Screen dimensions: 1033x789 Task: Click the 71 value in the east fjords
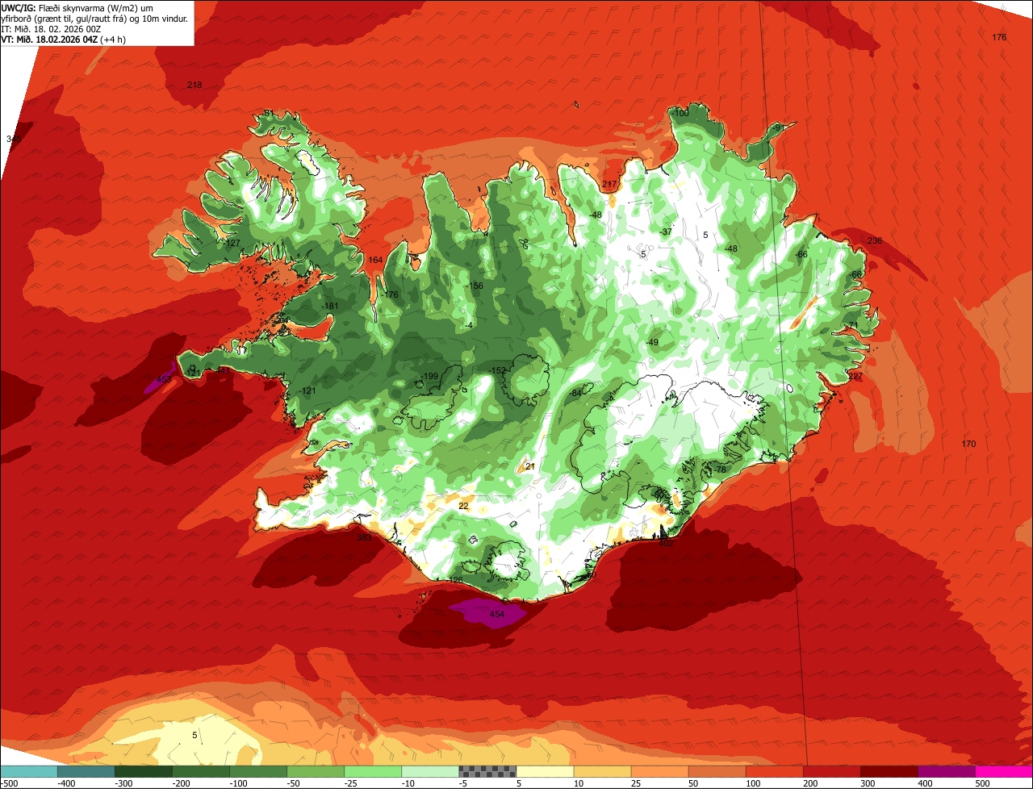point(853,326)
